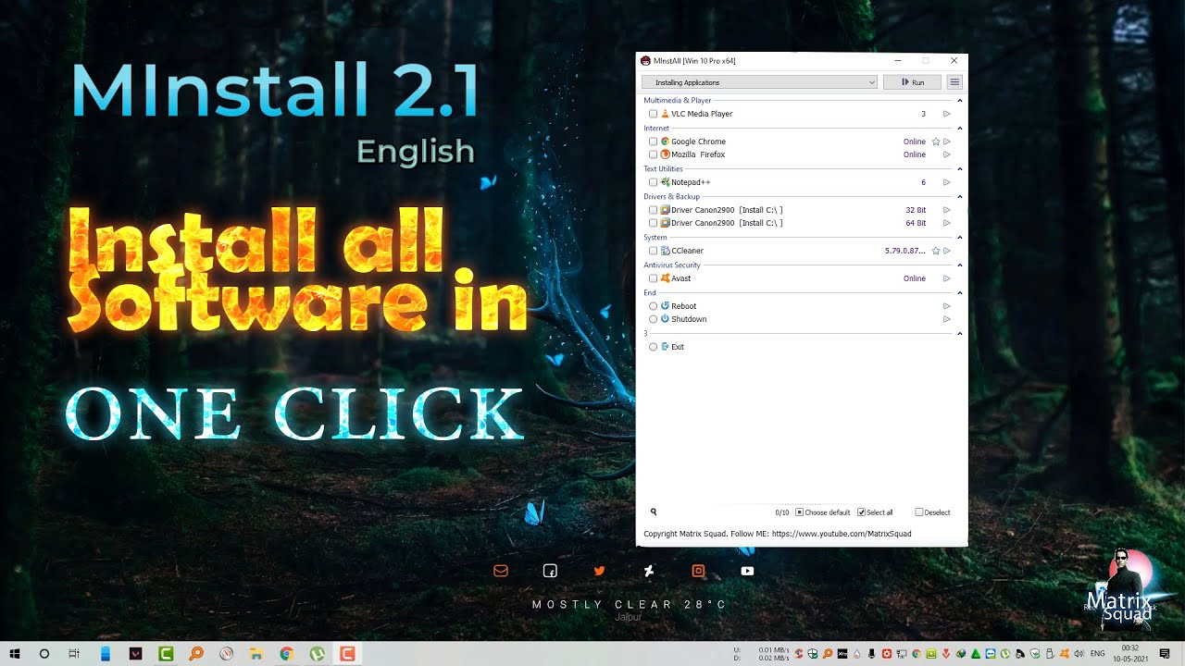
Task: Tick the Avast checkbox
Action: 654,278
